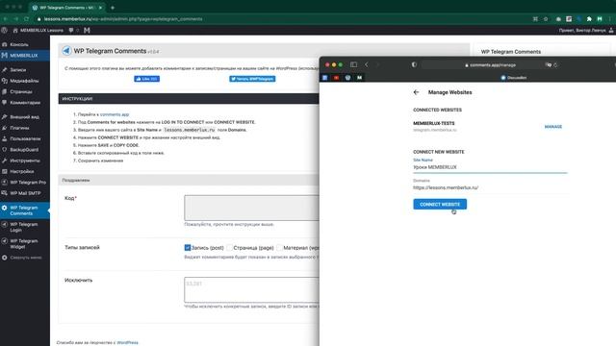616x346 pixels.
Task: Open WP Telegram Comments sidebar item
Action: (x=24, y=210)
